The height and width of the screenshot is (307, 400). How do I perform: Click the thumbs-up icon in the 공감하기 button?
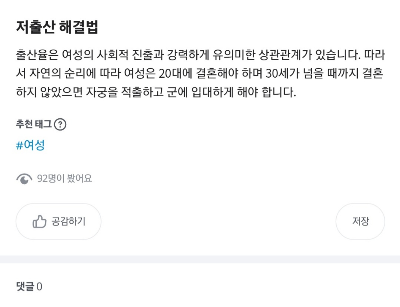pyautogui.click(x=39, y=222)
